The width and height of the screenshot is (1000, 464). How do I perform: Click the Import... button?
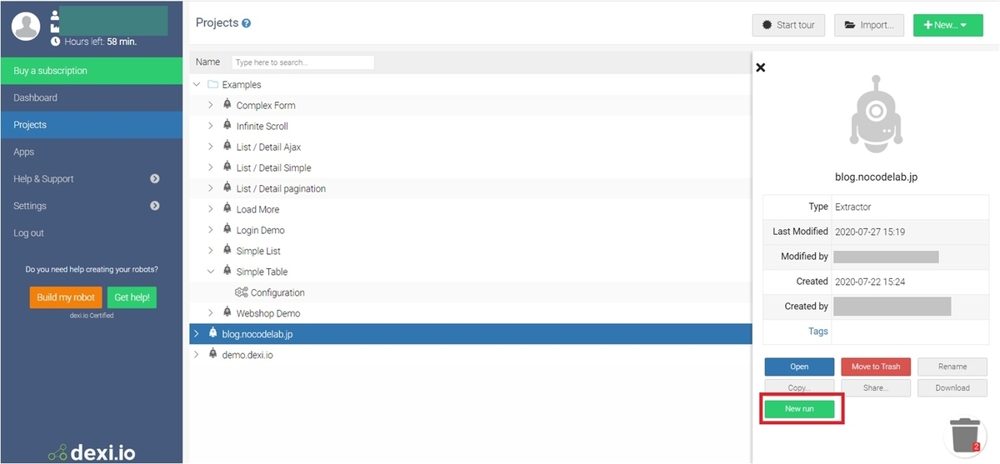(x=869, y=25)
